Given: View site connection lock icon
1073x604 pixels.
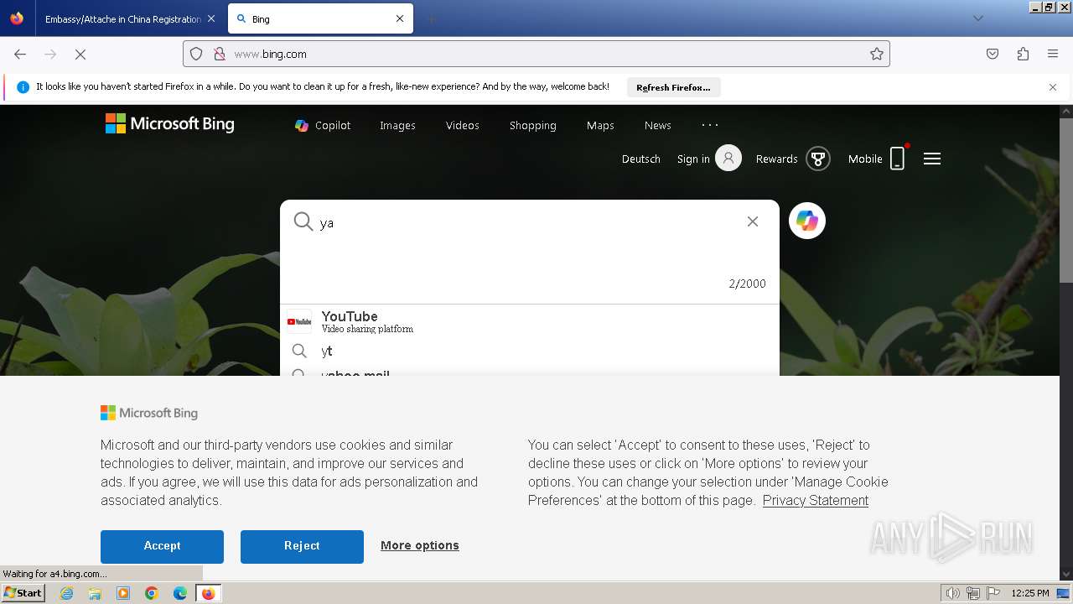Looking at the screenshot, I should click(219, 54).
